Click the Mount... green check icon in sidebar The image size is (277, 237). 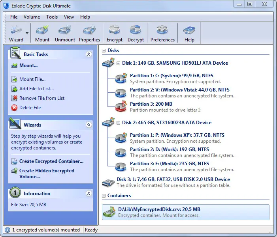coord(14,65)
